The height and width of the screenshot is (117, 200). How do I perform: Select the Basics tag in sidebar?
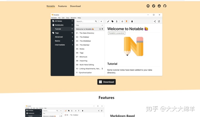click(x=62, y=41)
